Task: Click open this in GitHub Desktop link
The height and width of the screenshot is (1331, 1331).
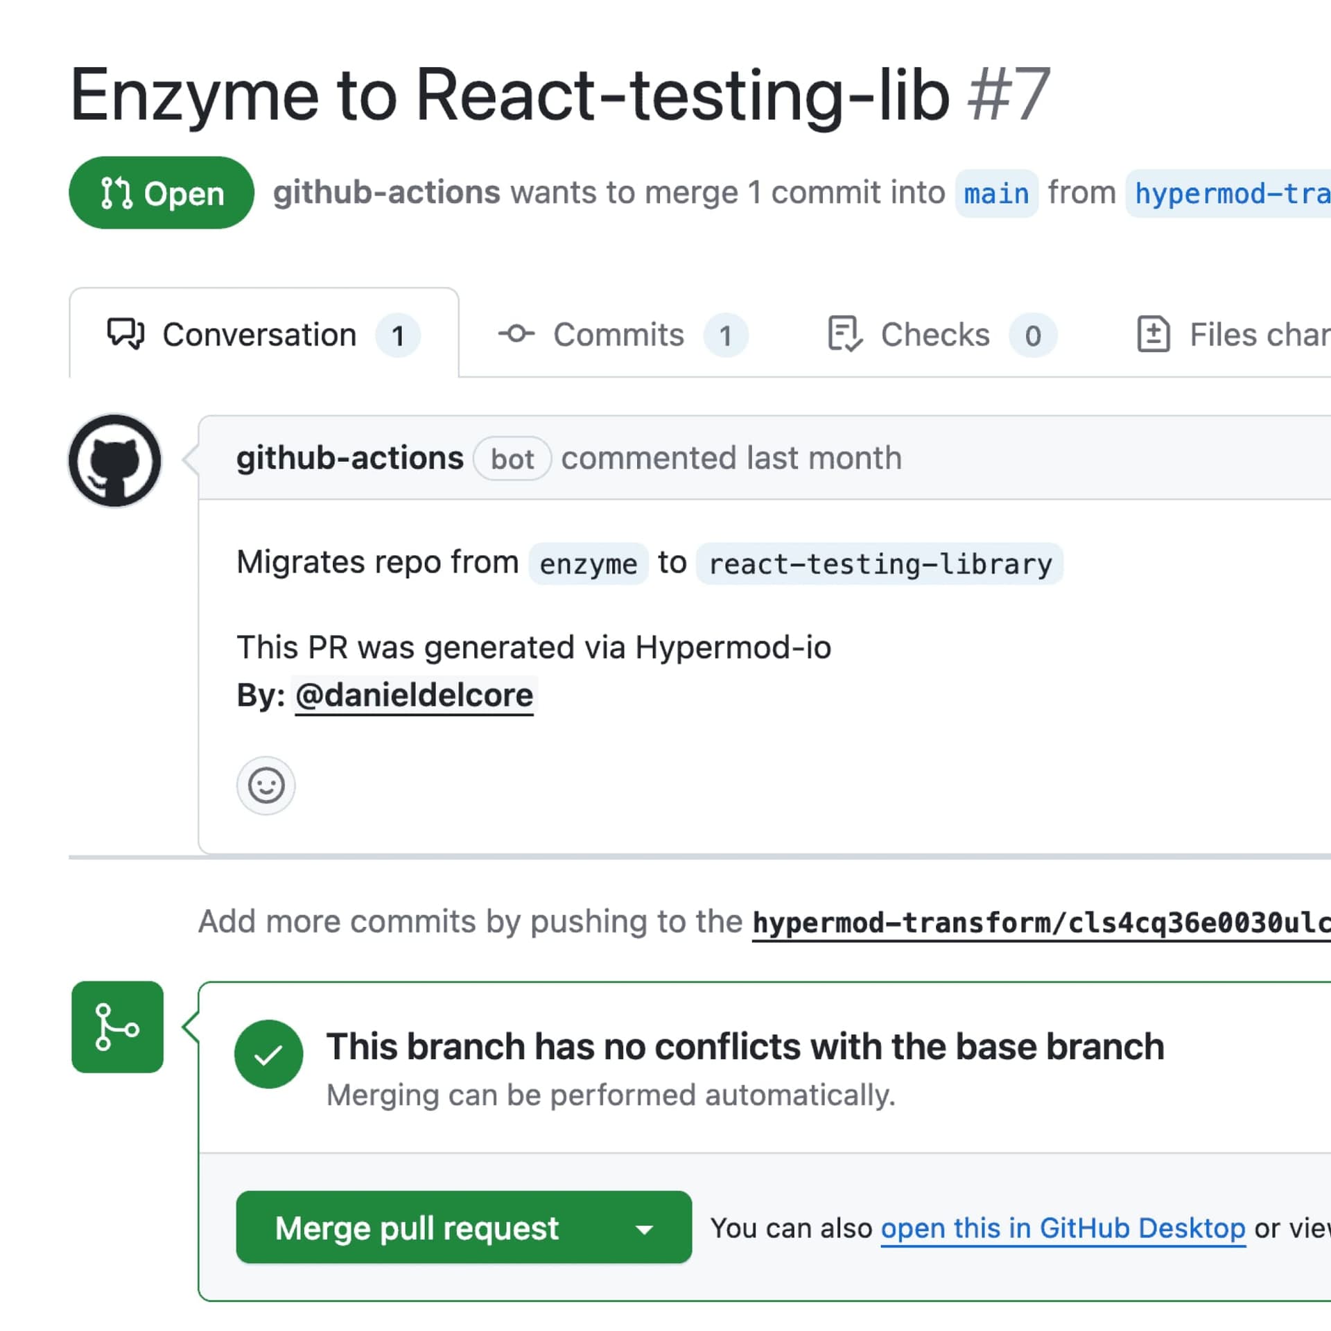Action: pos(1063,1228)
